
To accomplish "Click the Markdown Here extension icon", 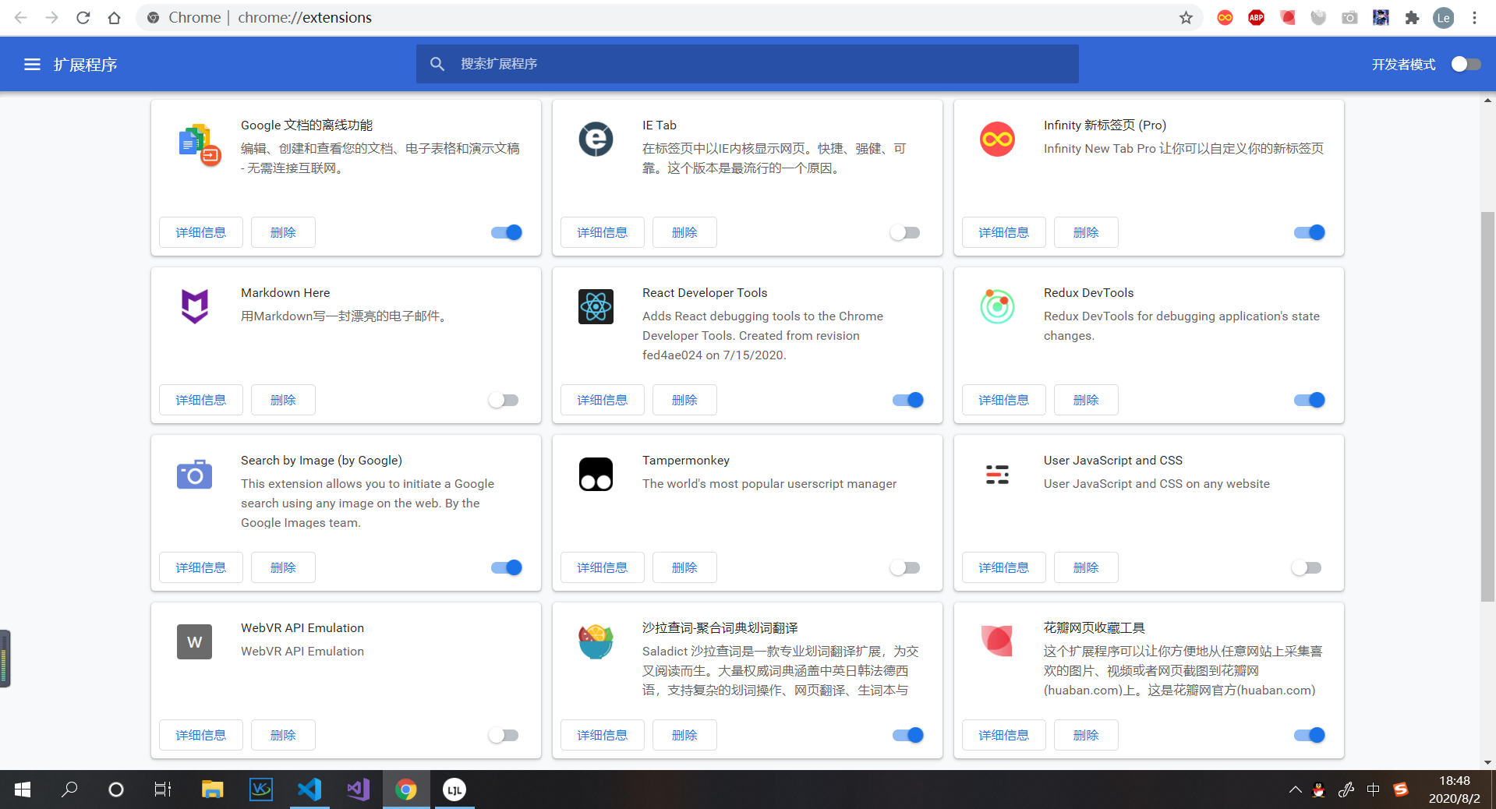I will (x=194, y=306).
